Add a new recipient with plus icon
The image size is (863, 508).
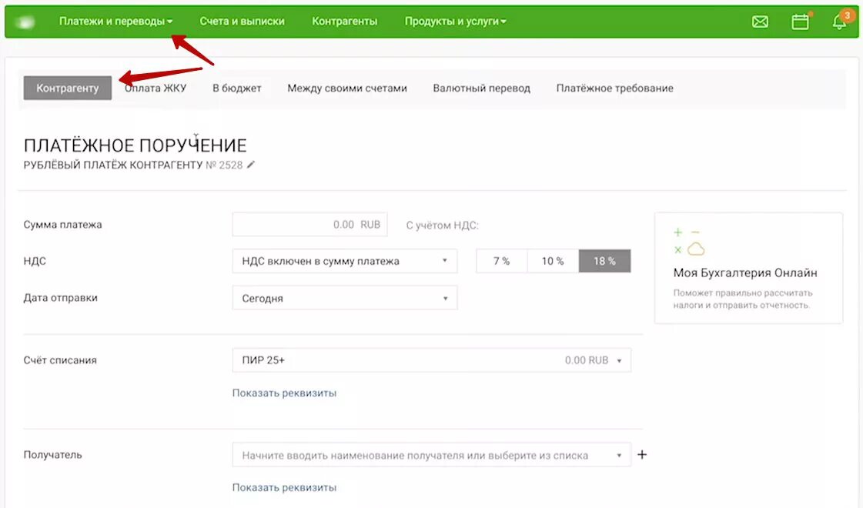(x=642, y=455)
